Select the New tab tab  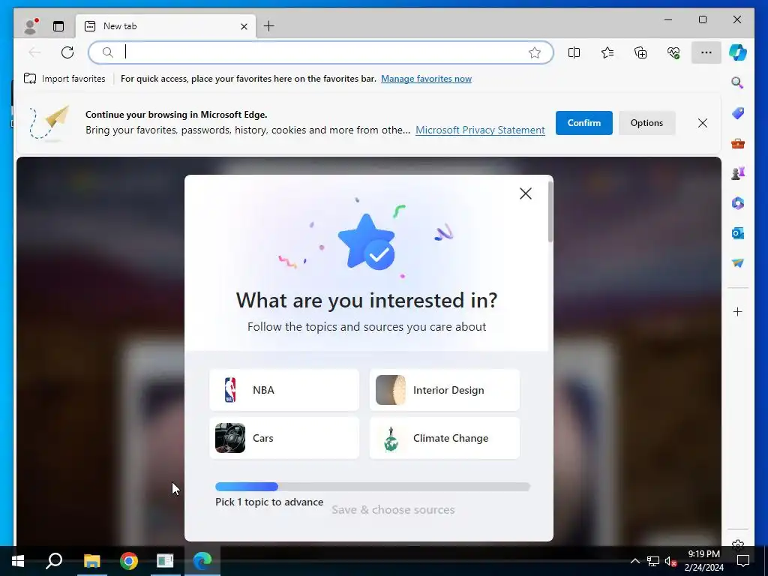[166, 26]
